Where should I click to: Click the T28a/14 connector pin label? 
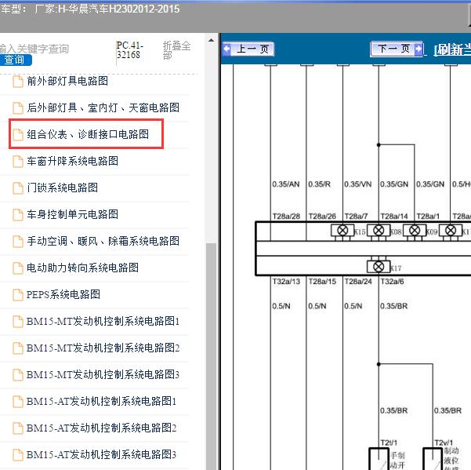394,217
